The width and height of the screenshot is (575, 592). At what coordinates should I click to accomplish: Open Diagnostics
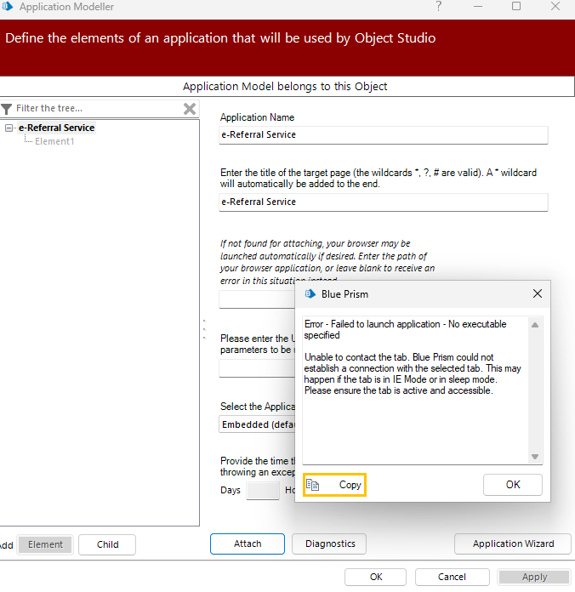tap(329, 544)
